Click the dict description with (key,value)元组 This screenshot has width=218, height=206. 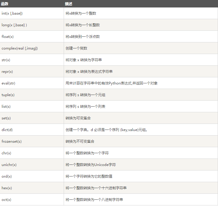point(107,130)
